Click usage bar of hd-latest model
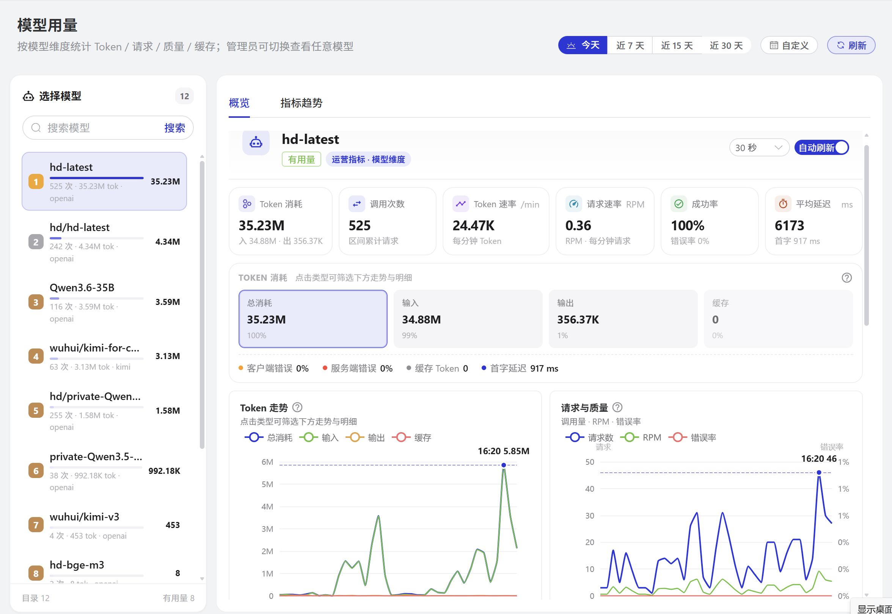 (x=97, y=178)
